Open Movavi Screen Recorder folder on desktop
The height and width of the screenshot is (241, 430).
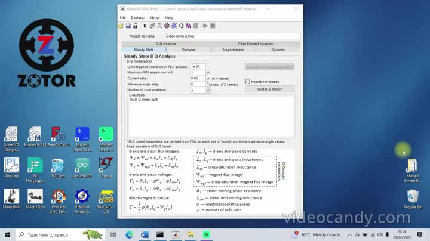point(413,171)
